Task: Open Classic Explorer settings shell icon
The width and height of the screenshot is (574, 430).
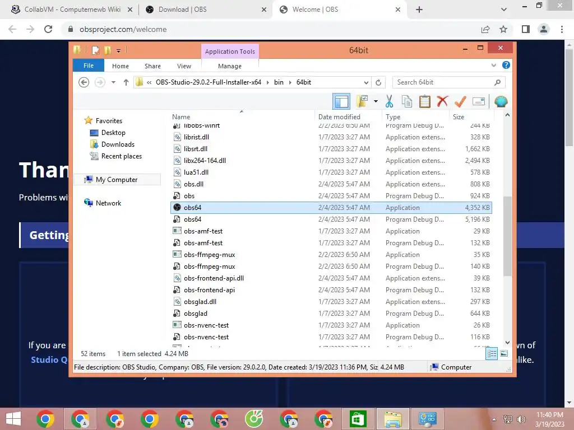Action: tap(501, 101)
